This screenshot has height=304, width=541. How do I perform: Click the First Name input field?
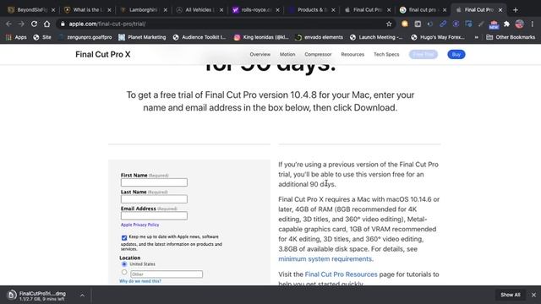154,182
